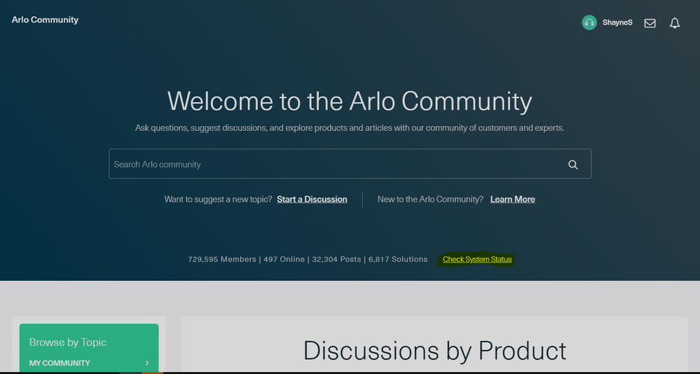This screenshot has width=700, height=374.
Task: Click the search magnifying glass icon
Action: (573, 165)
